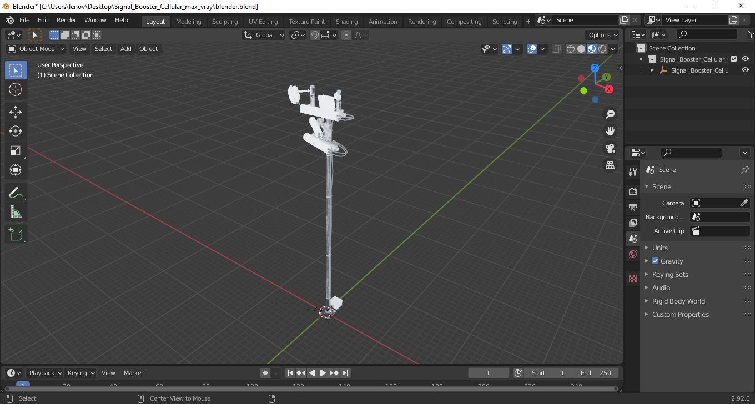Toggle proportional editing button
Image resolution: width=755 pixels, height=404 pixels.
(346, 35)
